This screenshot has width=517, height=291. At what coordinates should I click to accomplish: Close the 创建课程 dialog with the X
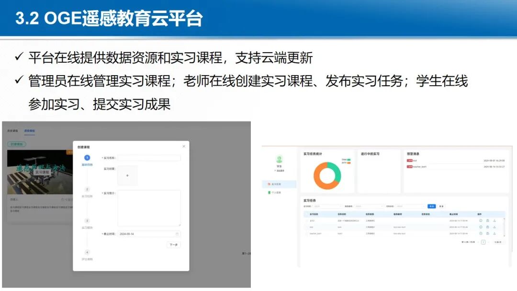coord(184,146)
